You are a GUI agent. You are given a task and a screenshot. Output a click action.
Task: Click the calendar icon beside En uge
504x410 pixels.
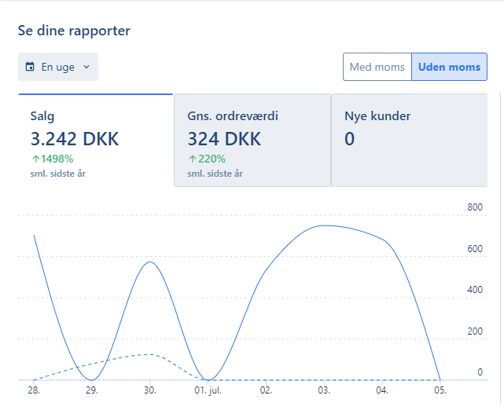click(31, 67)
